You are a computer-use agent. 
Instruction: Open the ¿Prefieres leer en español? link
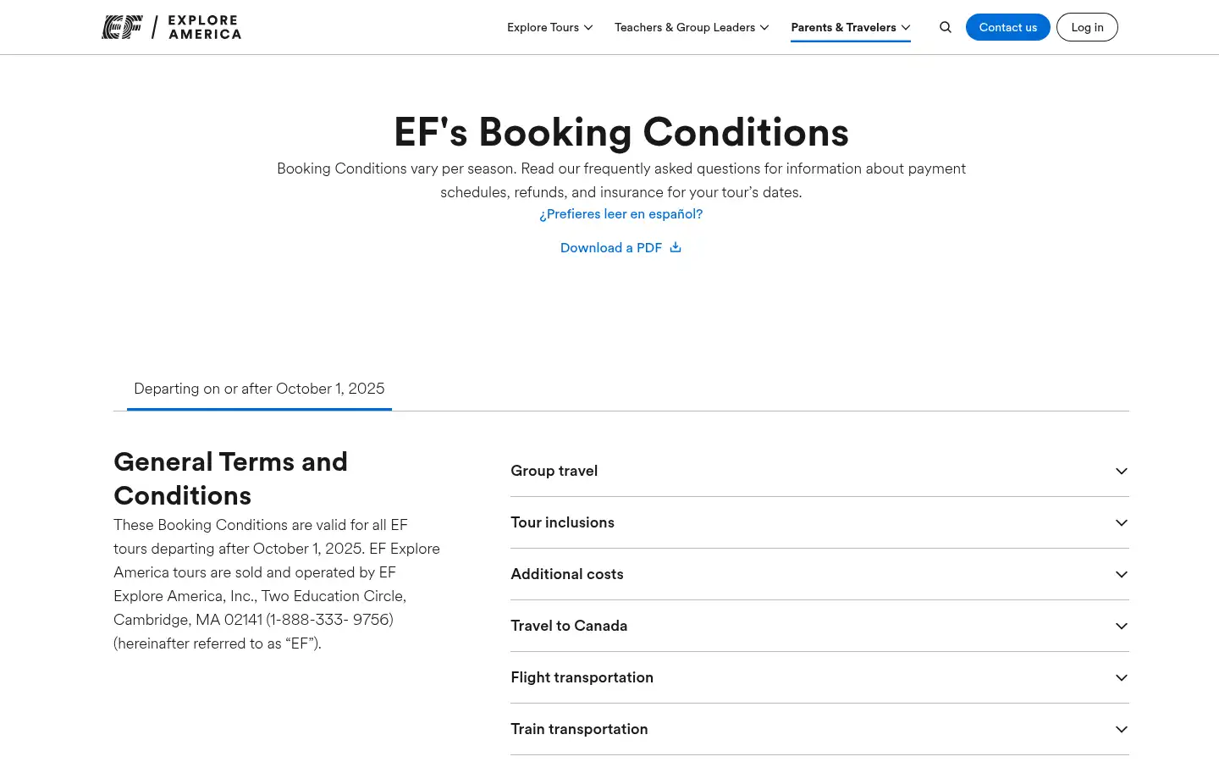pyautogui.click(x=621, y=214)
